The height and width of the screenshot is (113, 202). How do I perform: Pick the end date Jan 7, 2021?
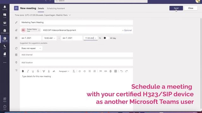[72, 38]
